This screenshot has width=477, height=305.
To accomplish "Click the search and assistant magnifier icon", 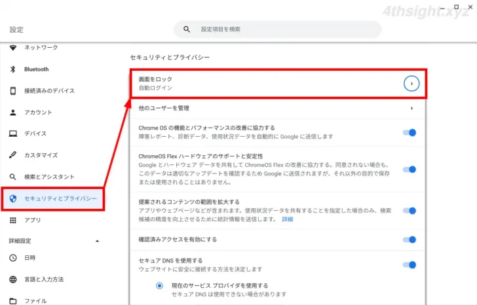I will pos(13,177).
